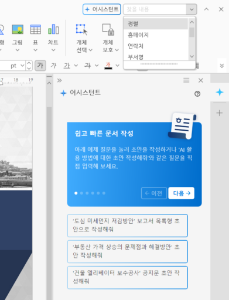Click the 다음 button on the card

[182, 193]
